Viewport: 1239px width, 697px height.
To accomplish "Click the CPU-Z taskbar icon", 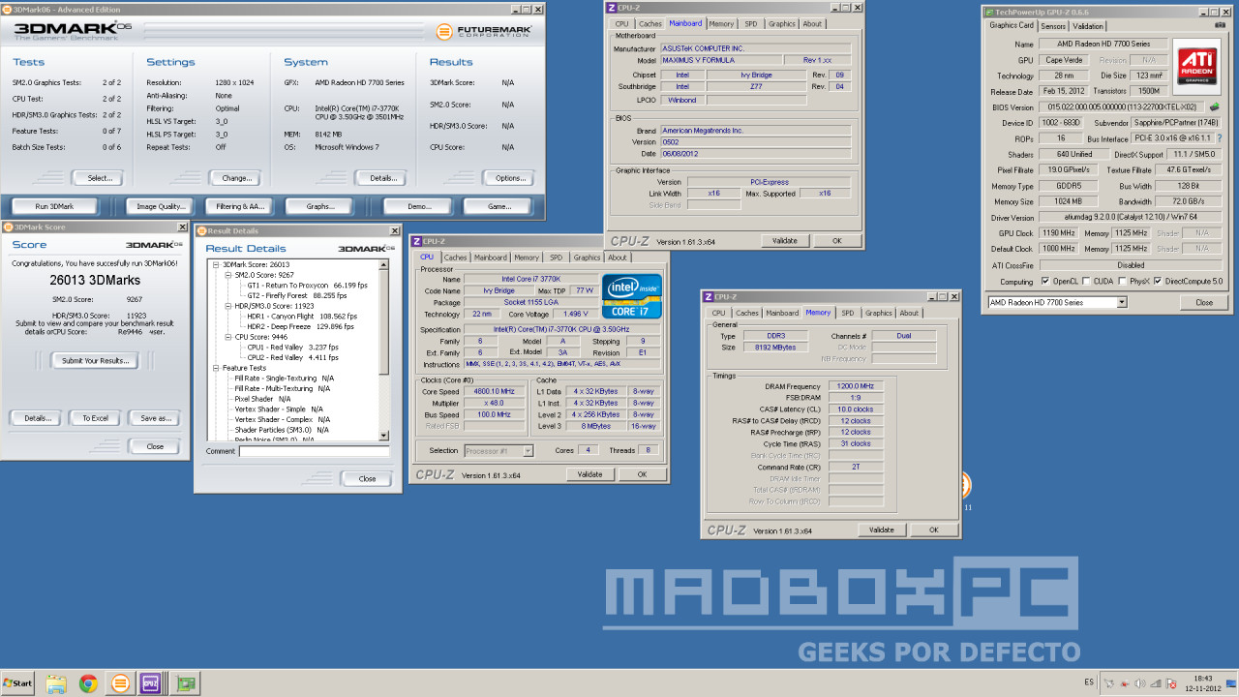I will (x=150, y=682).
